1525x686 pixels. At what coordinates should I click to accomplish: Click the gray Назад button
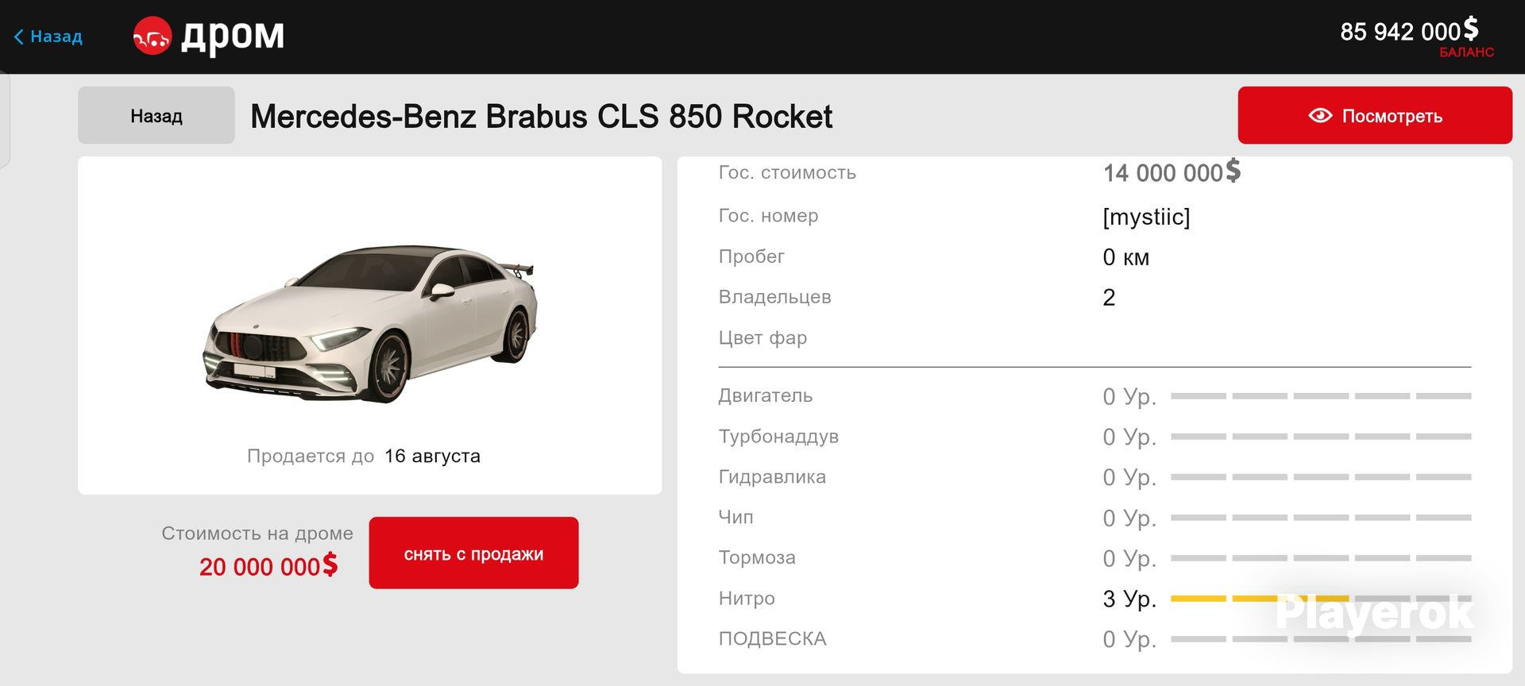point(156,116)
